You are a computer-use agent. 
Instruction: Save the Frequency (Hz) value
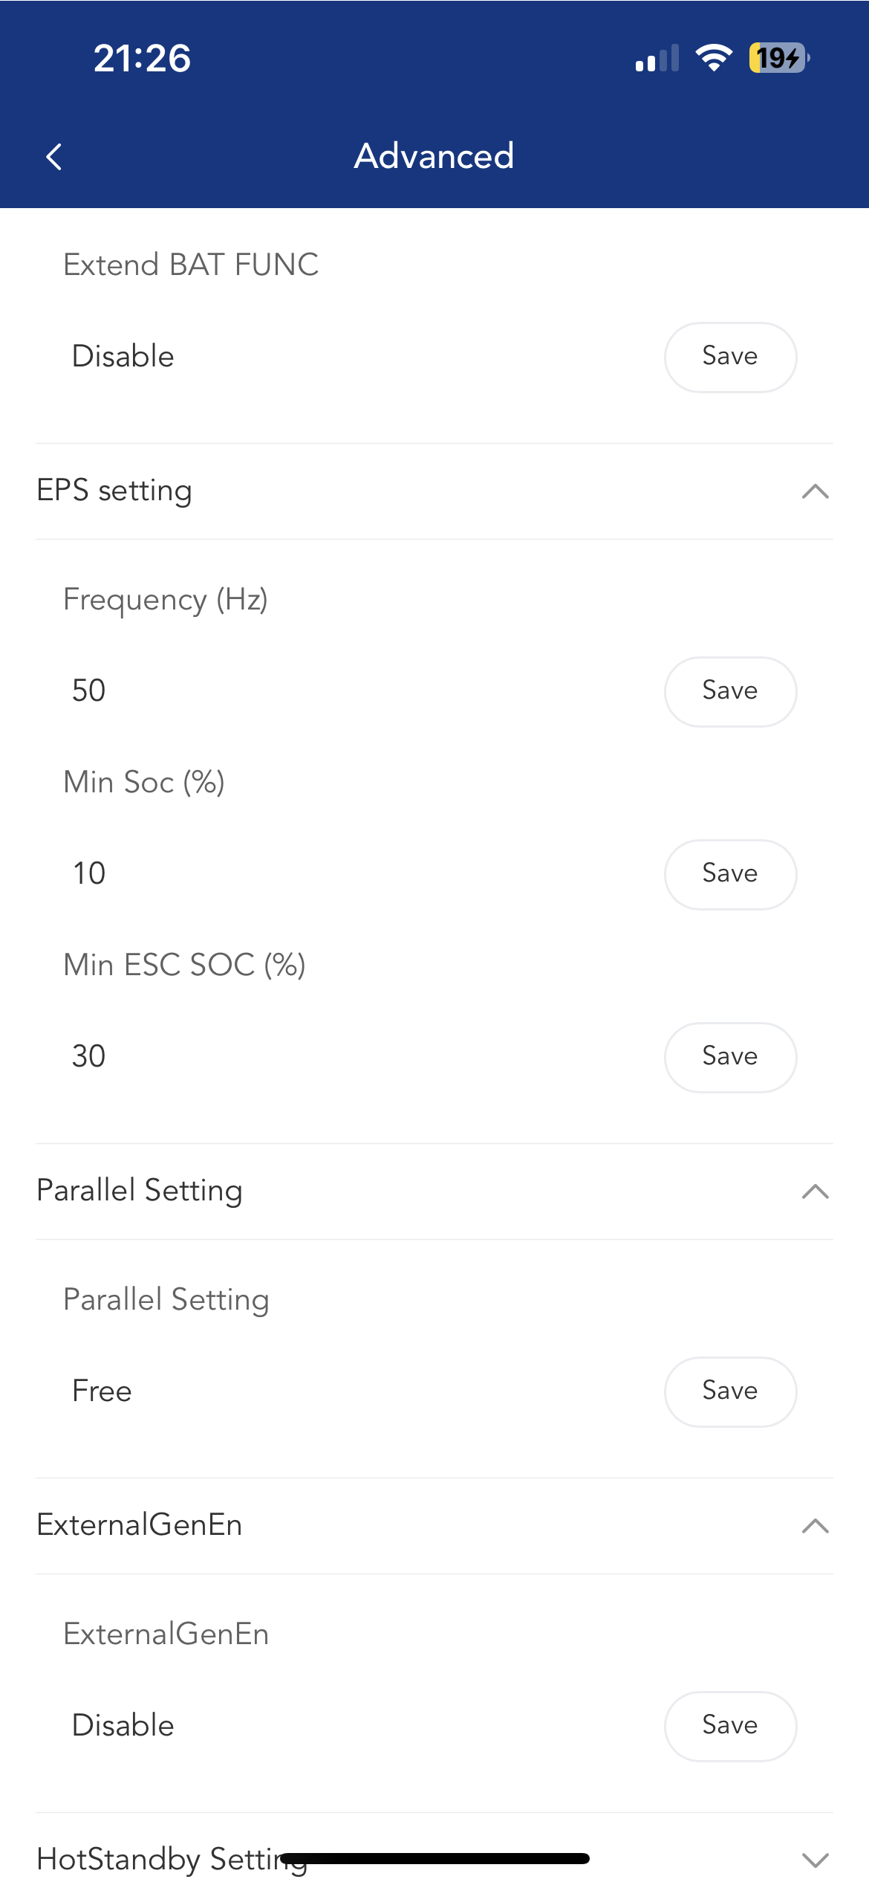[x=729, y=691]
